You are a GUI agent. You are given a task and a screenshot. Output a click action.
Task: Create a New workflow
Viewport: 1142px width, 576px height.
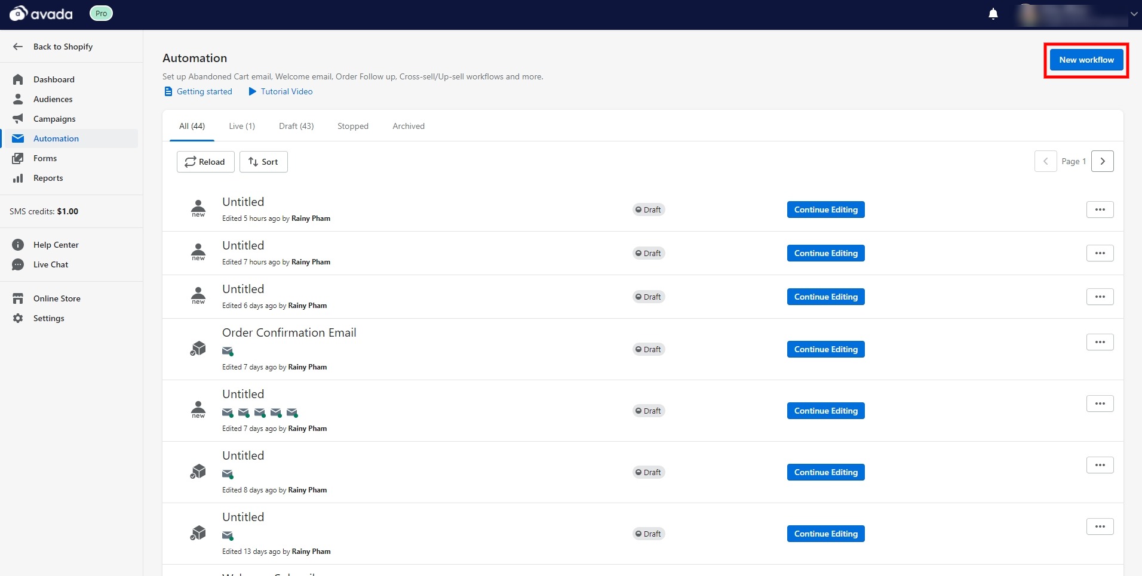(x=1086, y=60)
